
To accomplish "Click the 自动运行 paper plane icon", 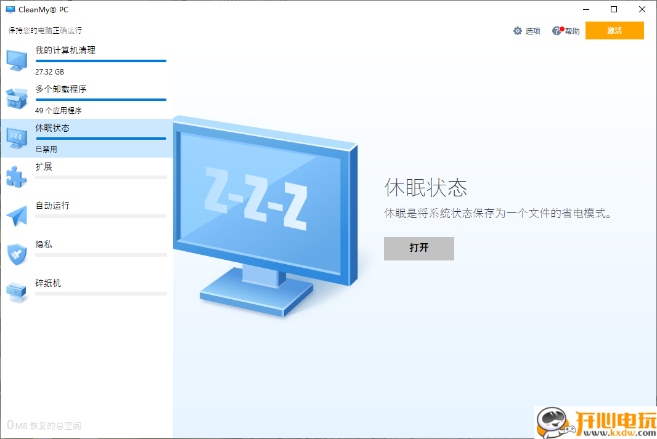I will (x=16, y=215).
